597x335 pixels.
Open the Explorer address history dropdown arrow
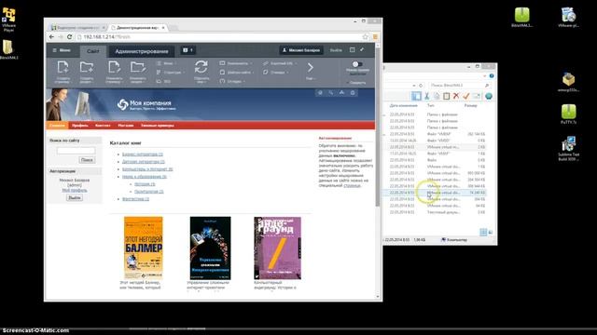(x=414, y=86)
